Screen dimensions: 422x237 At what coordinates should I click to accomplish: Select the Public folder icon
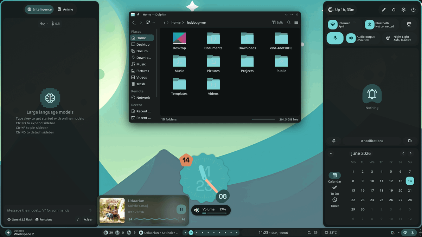pos(281,61)
